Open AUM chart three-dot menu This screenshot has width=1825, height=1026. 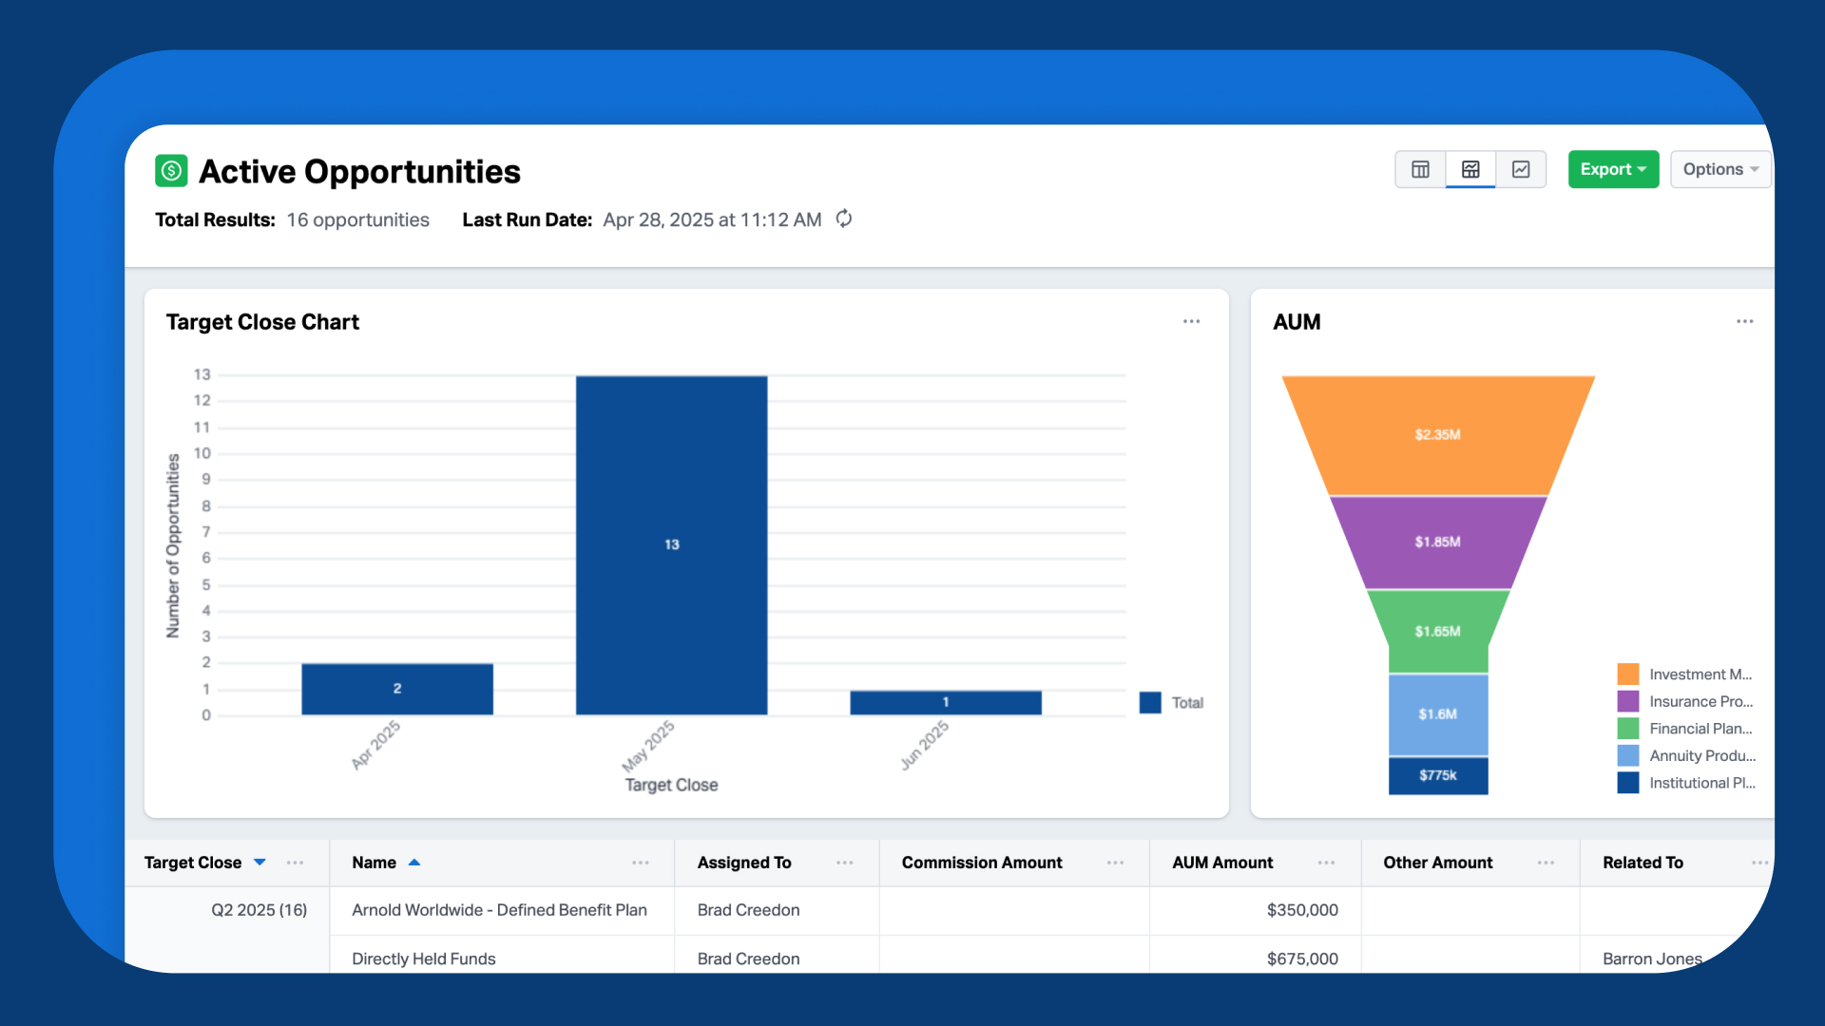click(1744, 322)
